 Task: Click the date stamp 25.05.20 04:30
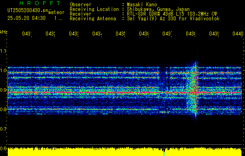[26, 18]
